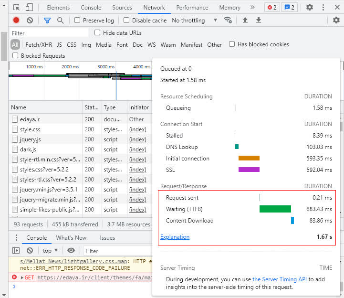Filter requests by JS

tap(60, 44)
